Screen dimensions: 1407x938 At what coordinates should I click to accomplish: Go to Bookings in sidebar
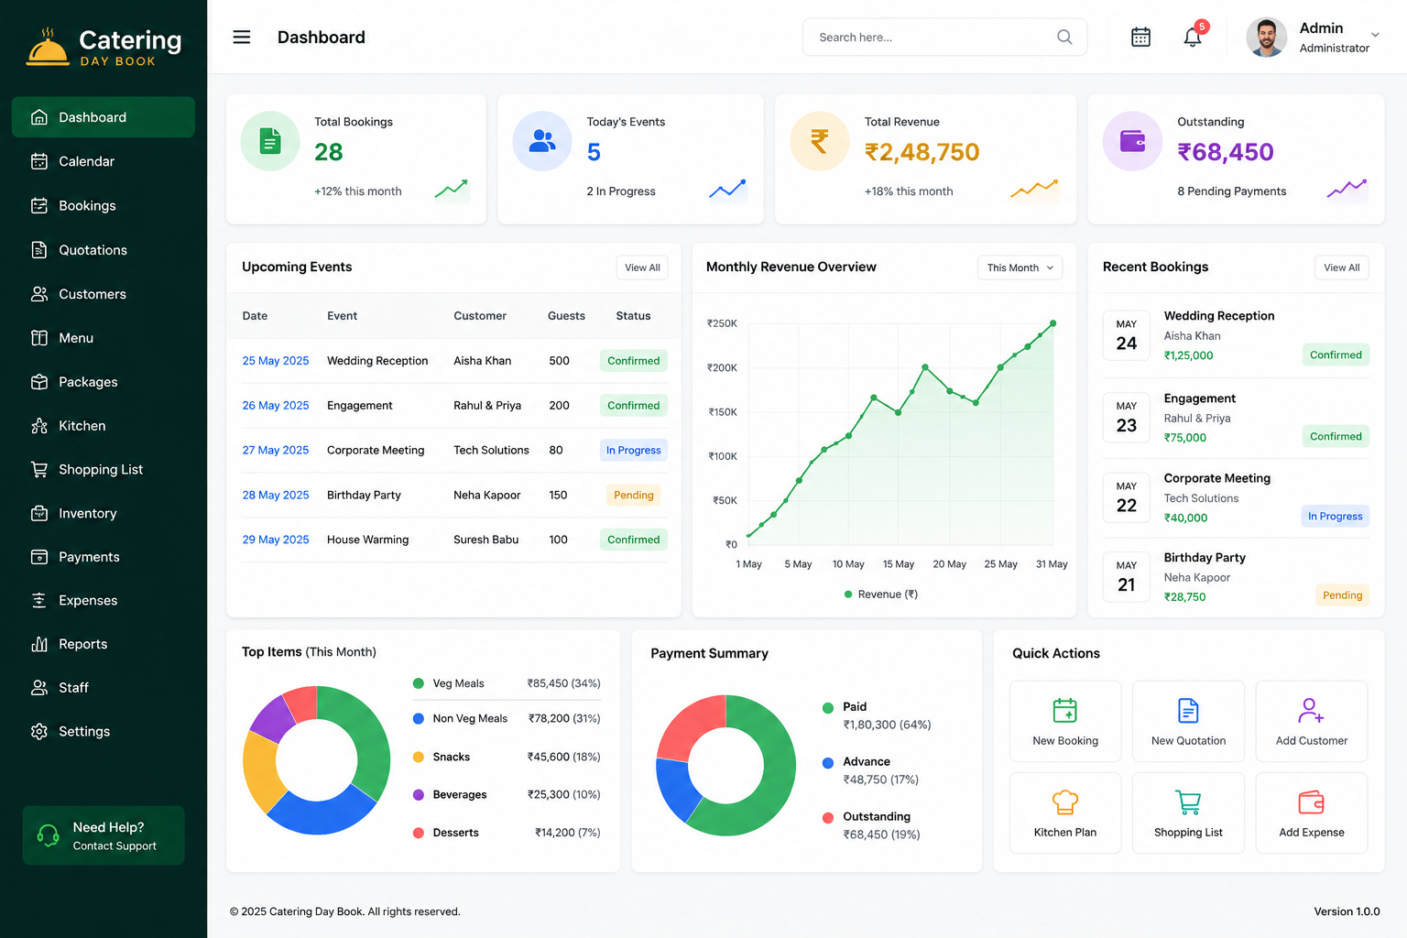104,205
